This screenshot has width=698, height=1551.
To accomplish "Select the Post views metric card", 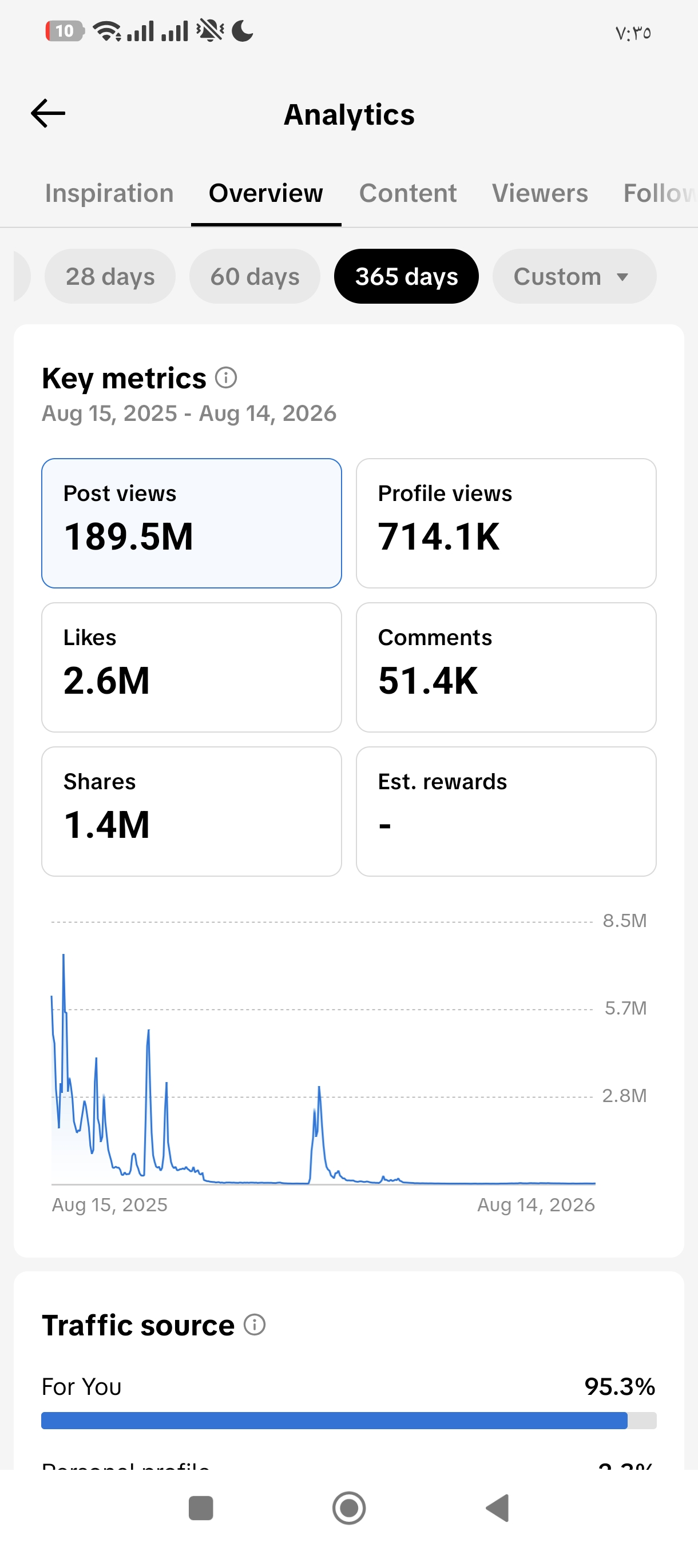I will pyautogui.click(x=192, y=523).
